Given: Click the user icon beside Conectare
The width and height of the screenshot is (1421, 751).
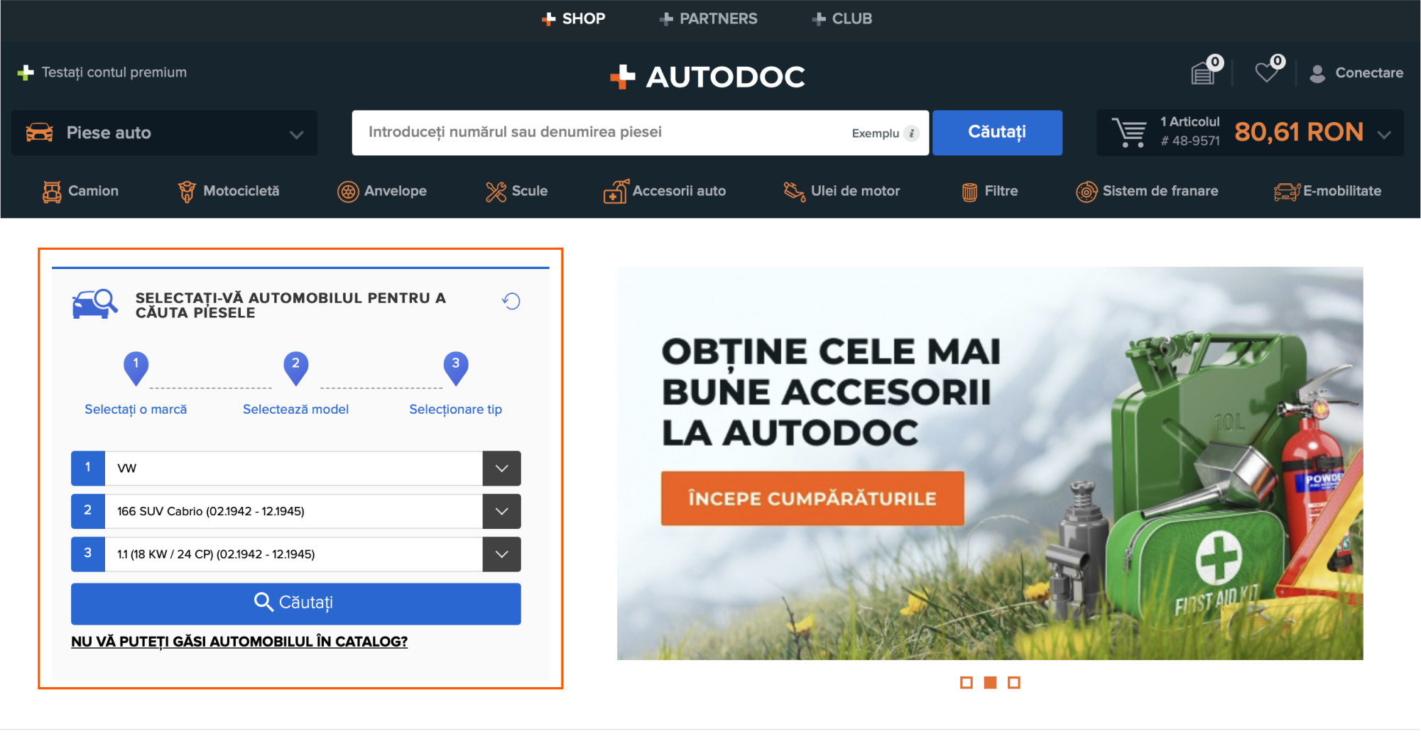Looking at the screenshot, I should [x=1317, y=73].
